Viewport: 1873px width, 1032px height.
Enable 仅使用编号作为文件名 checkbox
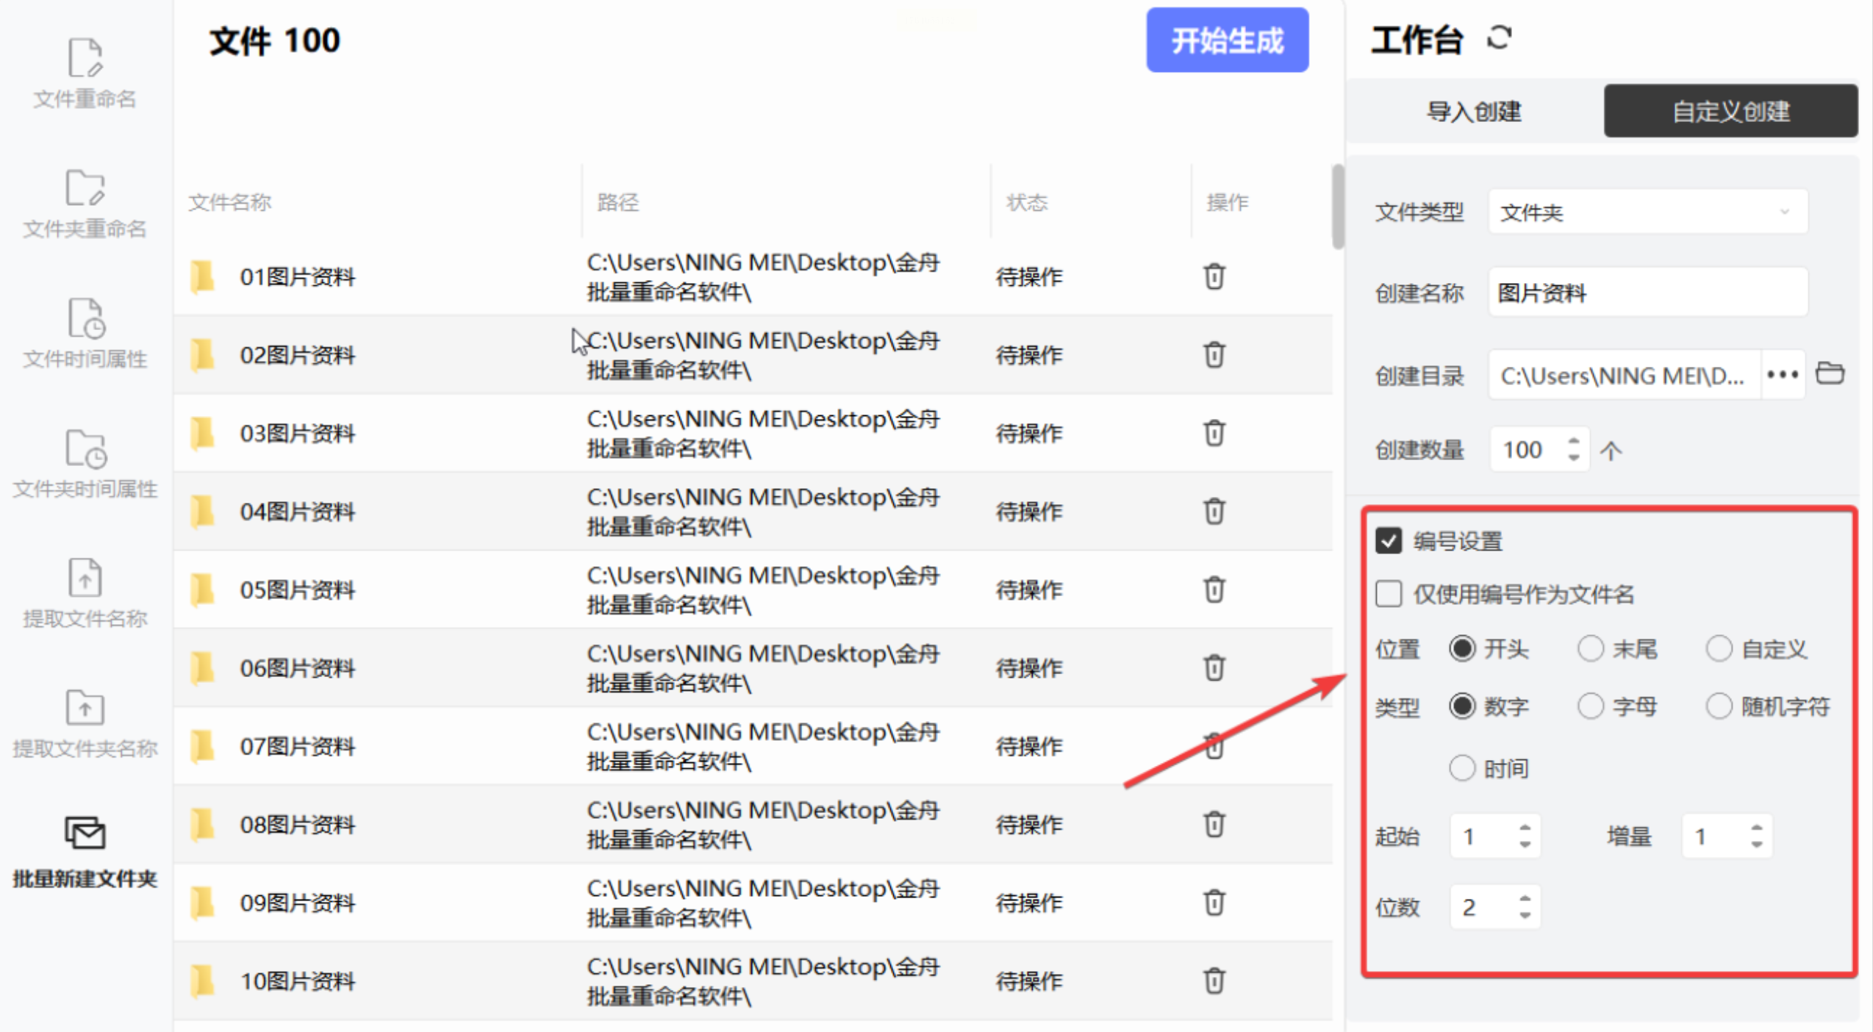pyautogui.click(x=1389, y=593)
